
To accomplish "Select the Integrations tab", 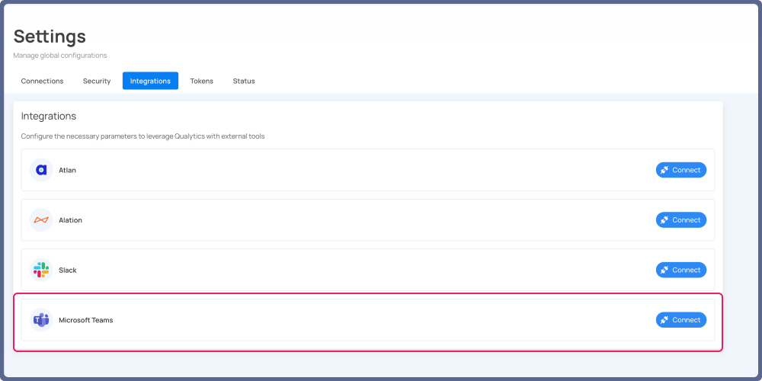I will click(x=150, y=82).
